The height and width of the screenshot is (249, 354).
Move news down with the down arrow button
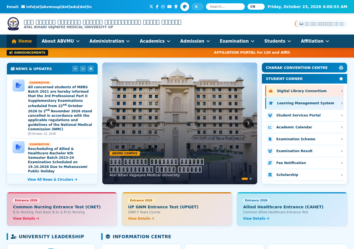[83, 69]
